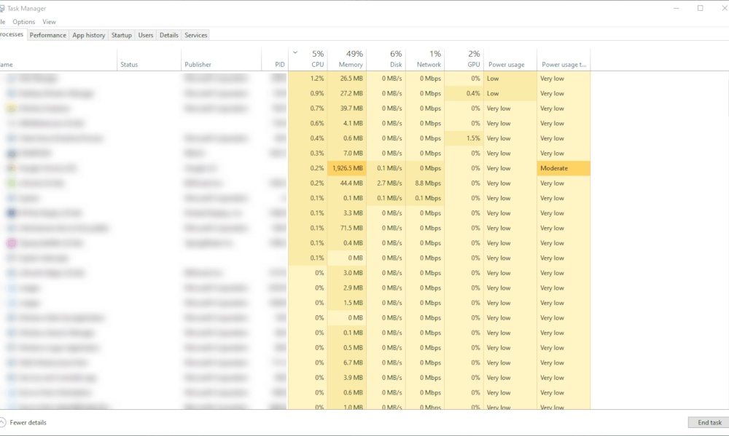Open the Services tab
729x436 pixels.
tap(195, 35)
